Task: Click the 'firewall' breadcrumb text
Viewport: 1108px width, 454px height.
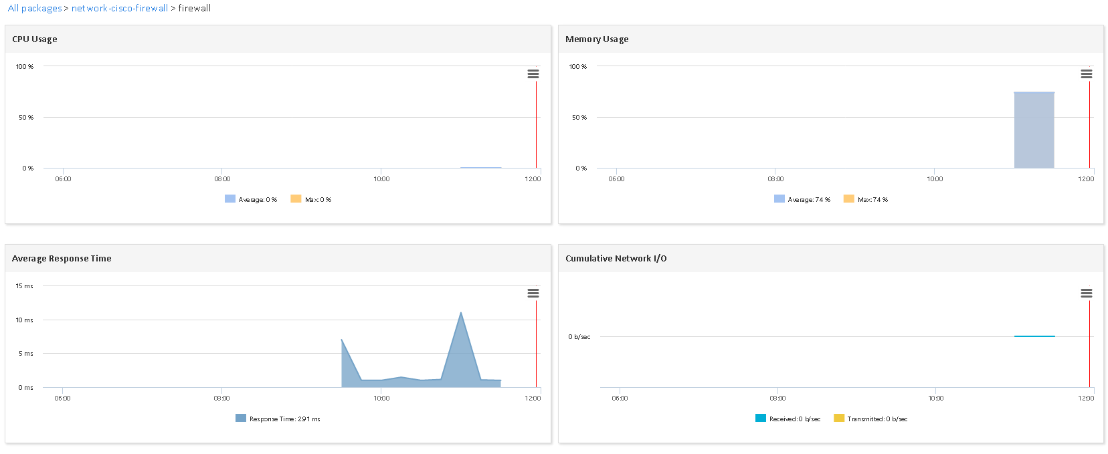Action: 195,8
